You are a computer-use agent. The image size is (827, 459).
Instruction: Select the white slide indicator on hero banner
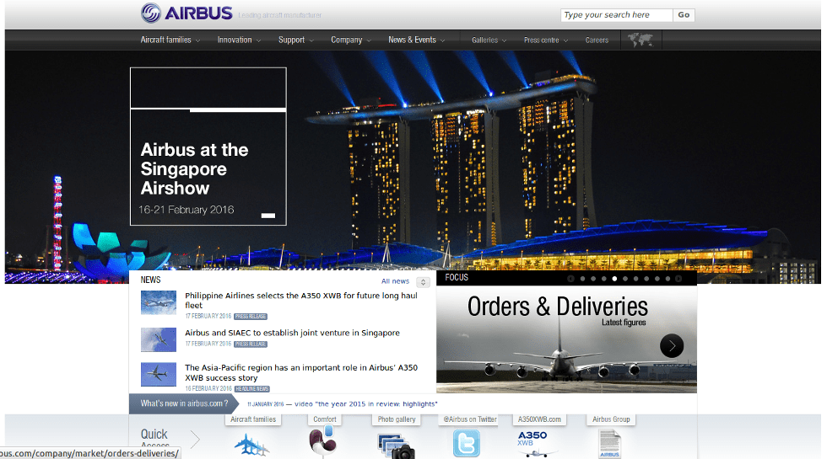[x=268, y=216]
